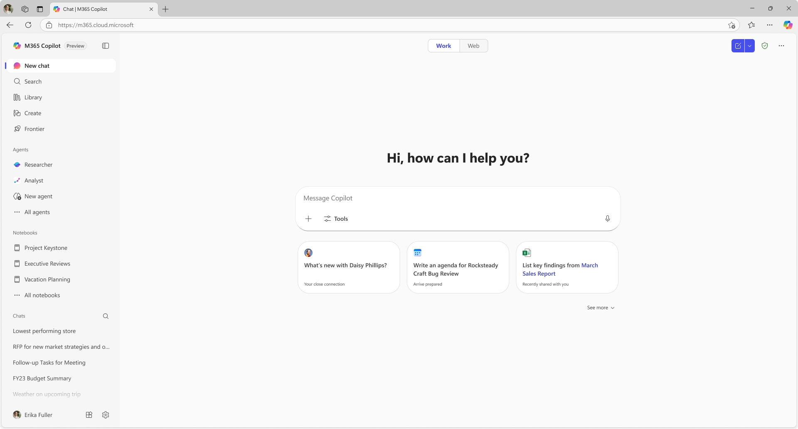Click the Message Copilot input field
This screenshot has width=798, height=429.
(x=457, y=198)
